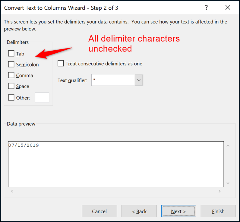Close the Convert Text to Columns dialog
Viewport: 240px width, 222px height.
pyautogui.click(x=228, y=8)
